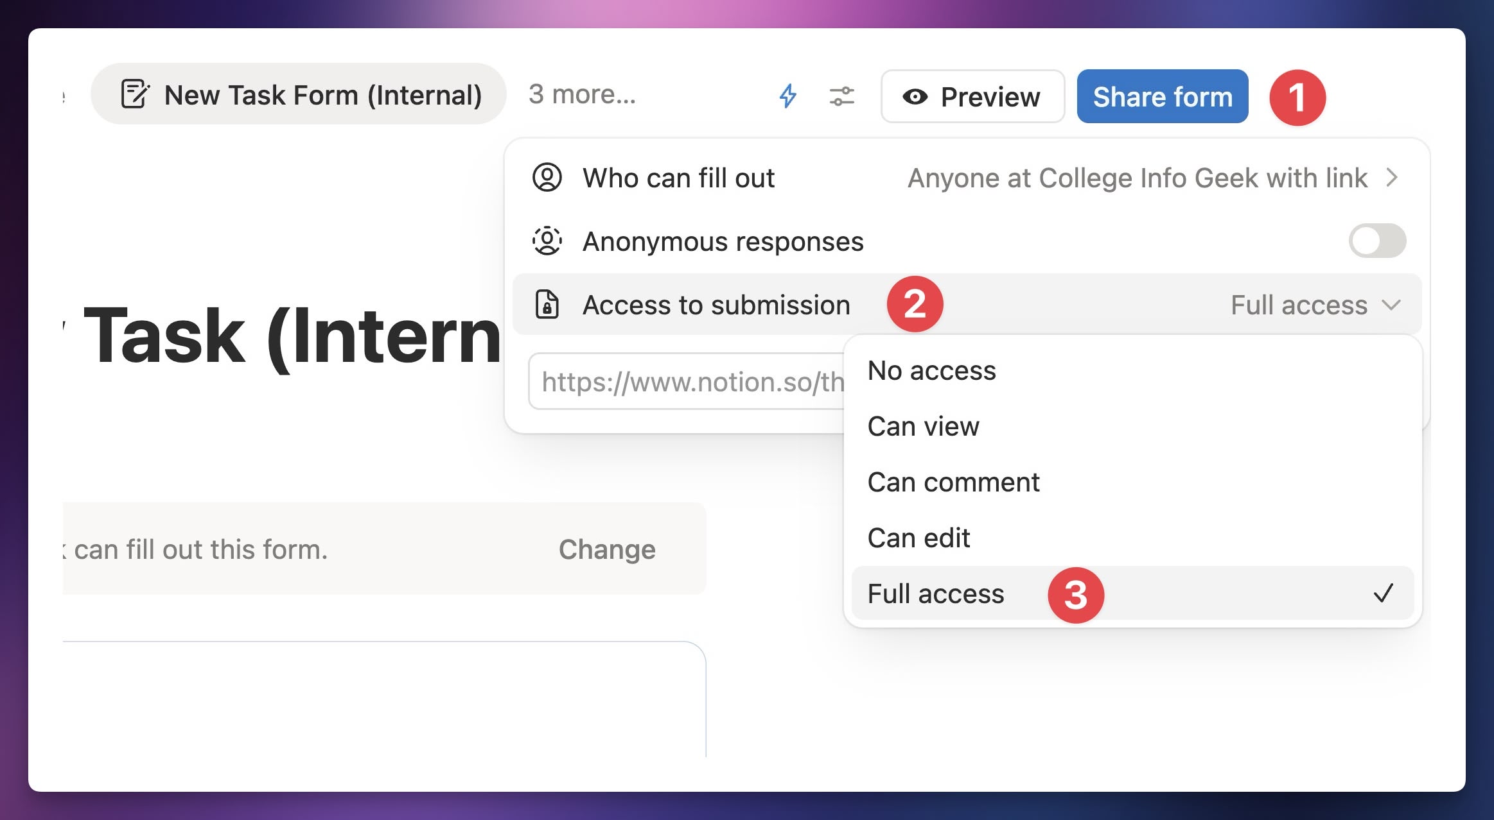Open Who can fill out chevron arrow
This screenshot has width=1494, height=820.
1392,178
